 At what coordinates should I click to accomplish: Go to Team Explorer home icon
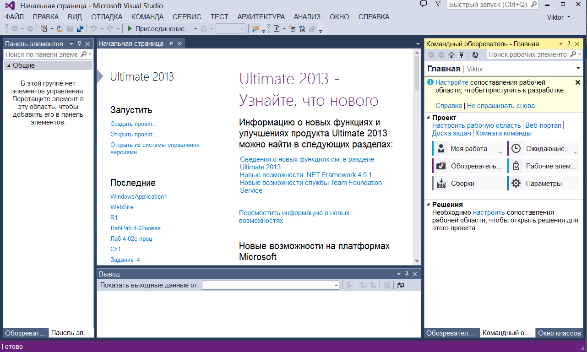pos(451,55)
